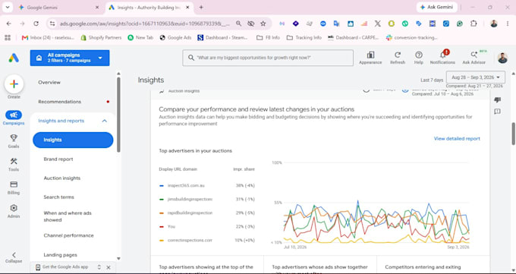The width and height of the screenshot is (516, 274).
Task: Open the Inbox Gmail bookmark
Action: point(48,37)
